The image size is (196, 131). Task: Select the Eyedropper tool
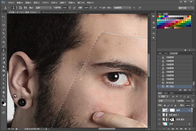click(x=4, y=37)
